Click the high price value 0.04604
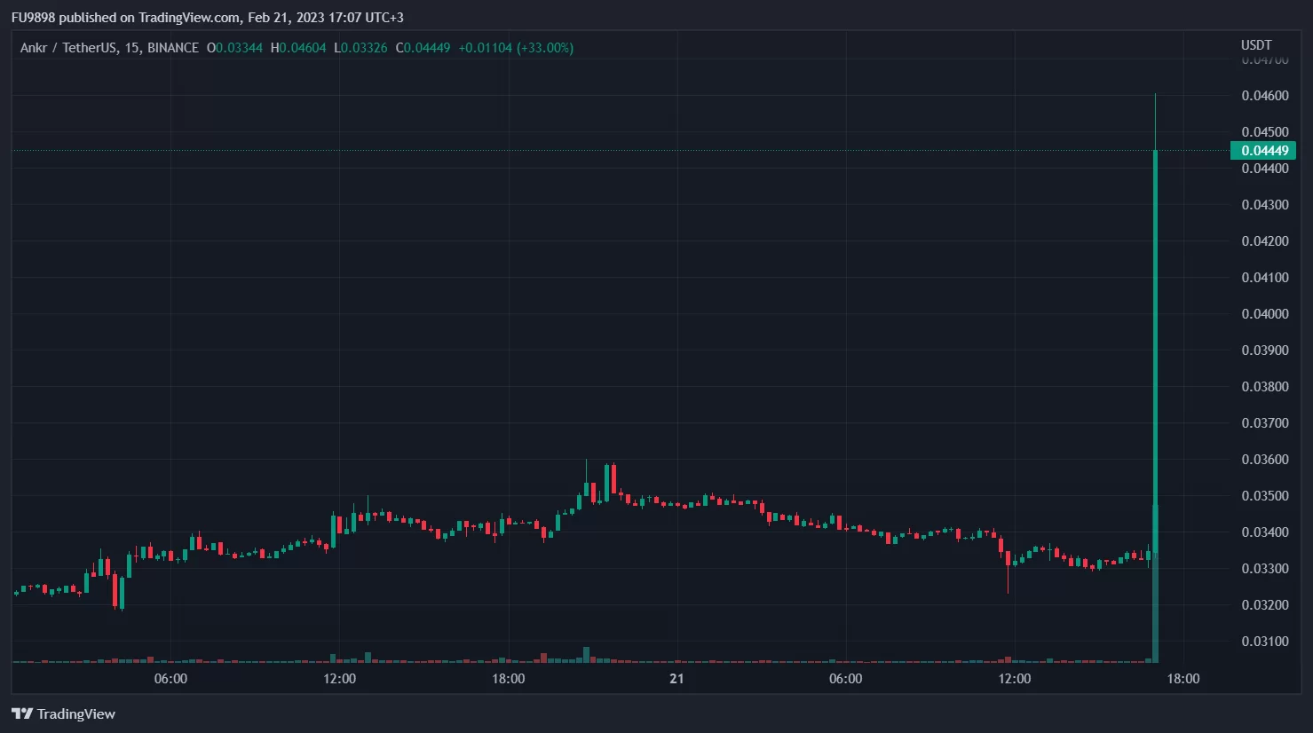The height and width of the screenshot is (733, 1313). point(303,48)
